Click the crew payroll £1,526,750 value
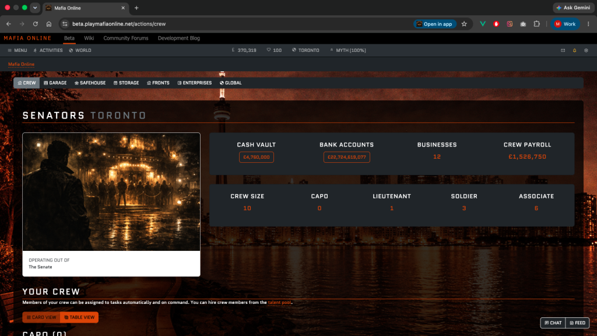Image resolution: width=597 pixels, height=336 pixels. (x=527, y=156)
